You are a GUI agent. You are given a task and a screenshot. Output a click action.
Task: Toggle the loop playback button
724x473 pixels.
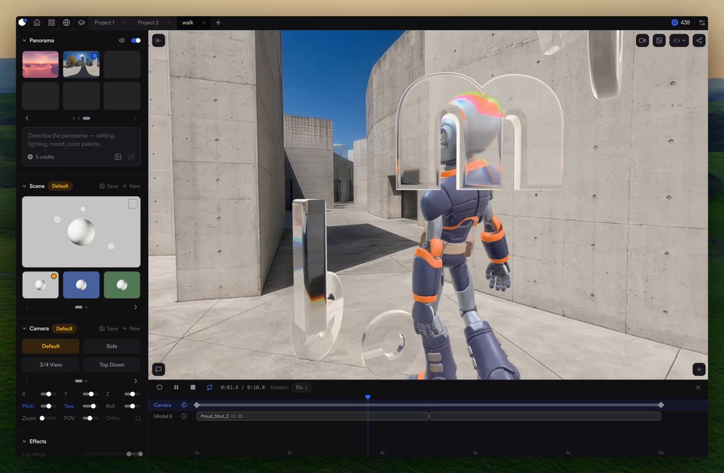click(209, 387)
